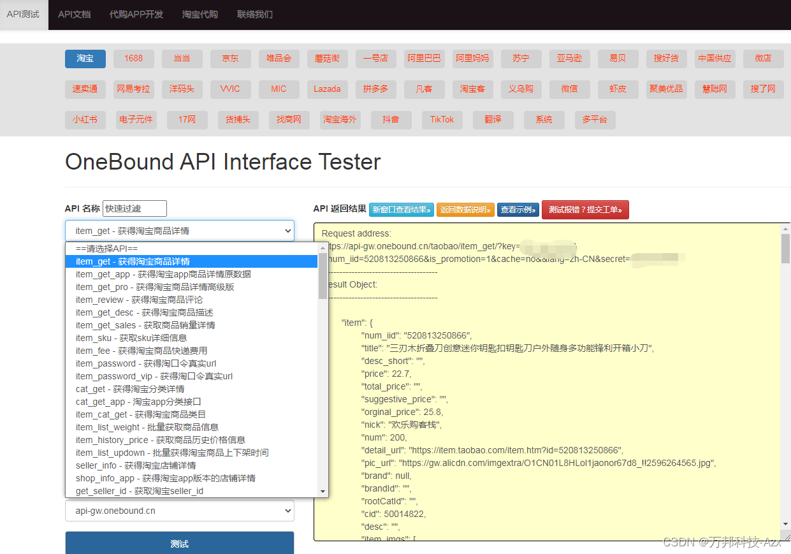Viewport: 791px width, 554px height.
Task: Pick the 翻译 category button
Action: coord(493,120)
